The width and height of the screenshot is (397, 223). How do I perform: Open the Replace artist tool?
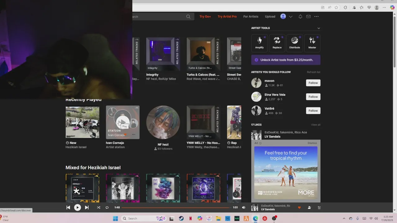point(277,43)
